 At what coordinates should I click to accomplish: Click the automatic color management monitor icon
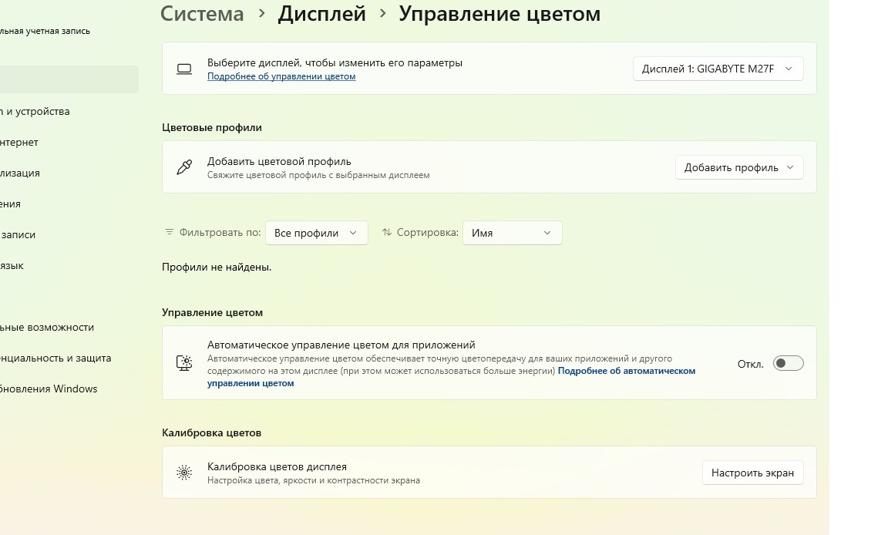pyautogui.click(x=184, y=363)
